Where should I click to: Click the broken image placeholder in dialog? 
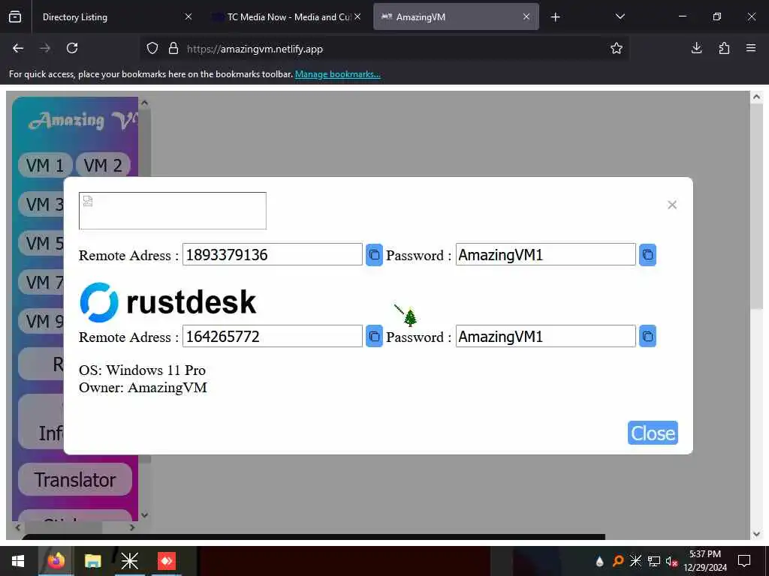point(173,211)
